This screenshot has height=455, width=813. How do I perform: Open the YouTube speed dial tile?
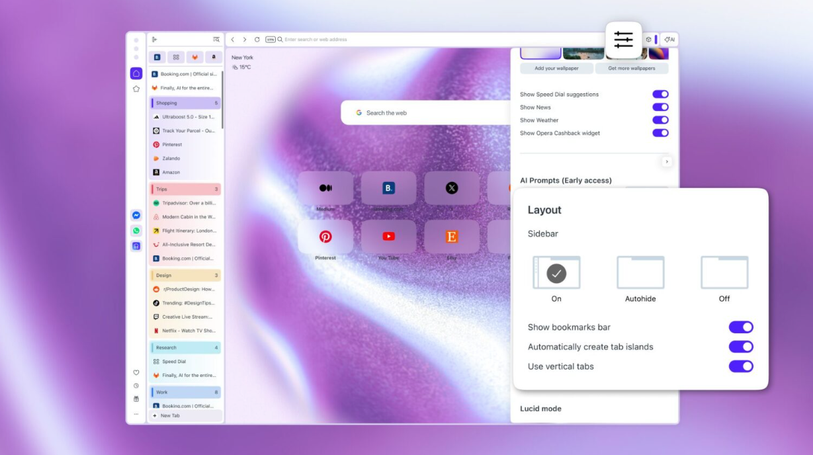pos(388,237)
